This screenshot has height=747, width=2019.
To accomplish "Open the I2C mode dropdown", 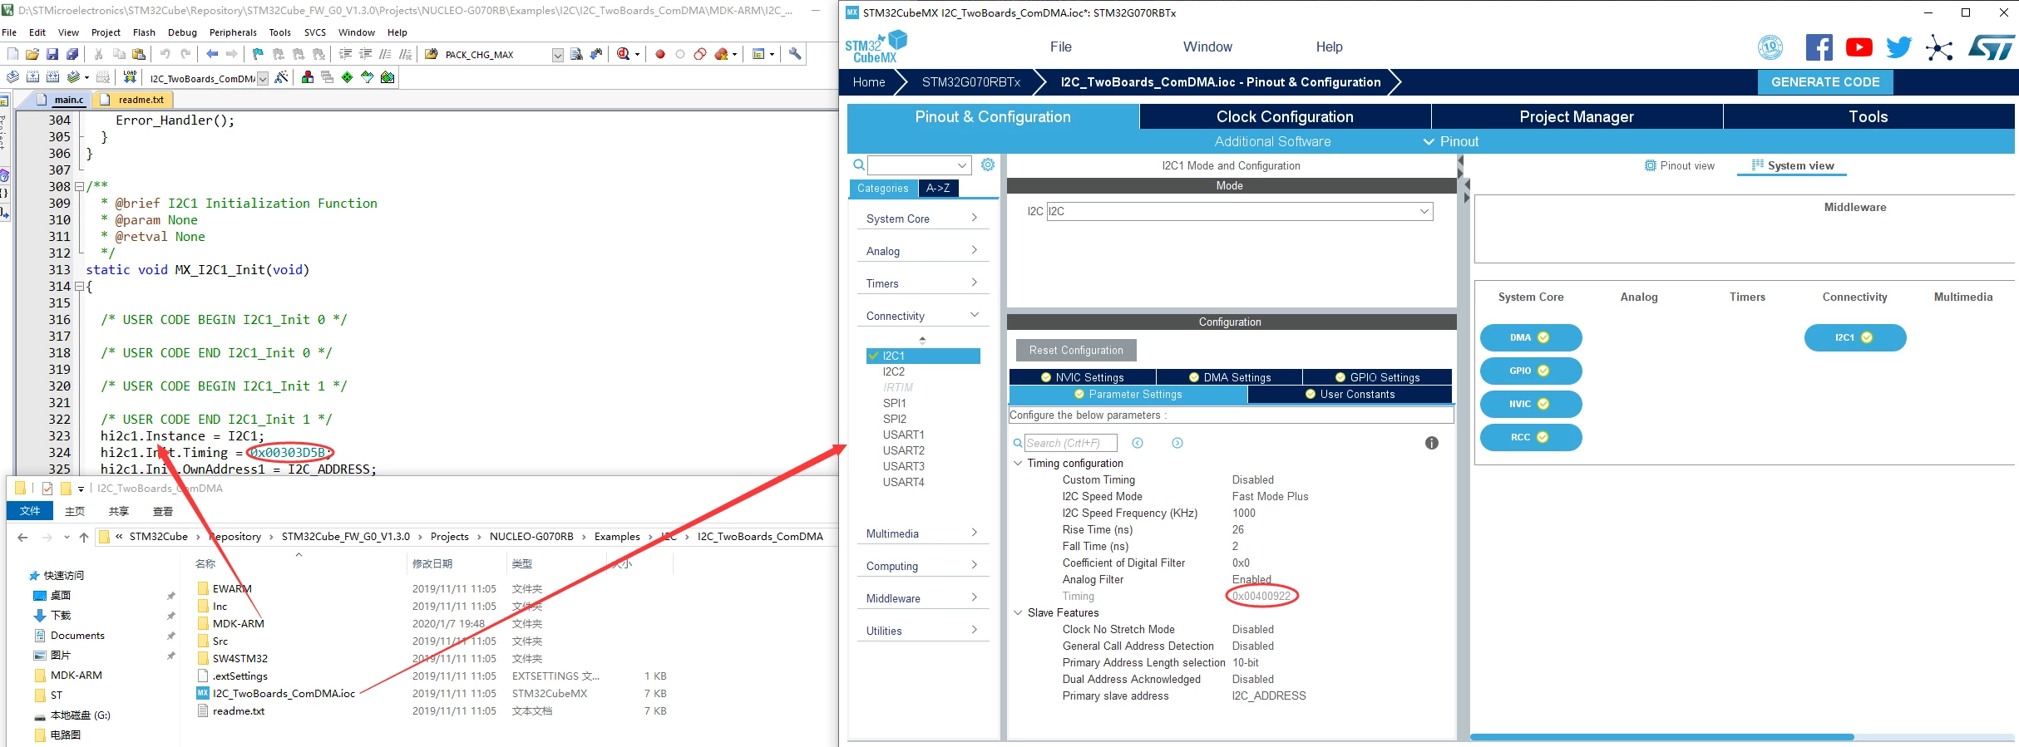I will coord(1239,211).
